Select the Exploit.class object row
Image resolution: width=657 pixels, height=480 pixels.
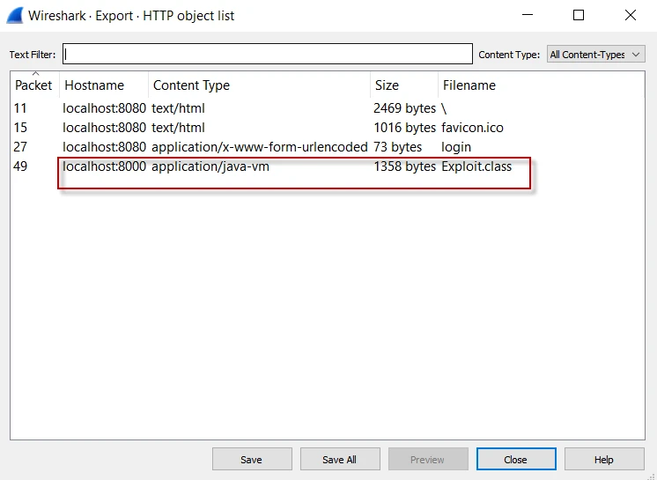[x=476, y=166]
